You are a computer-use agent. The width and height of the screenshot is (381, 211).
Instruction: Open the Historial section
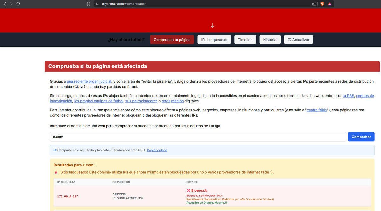click(270, 40)
